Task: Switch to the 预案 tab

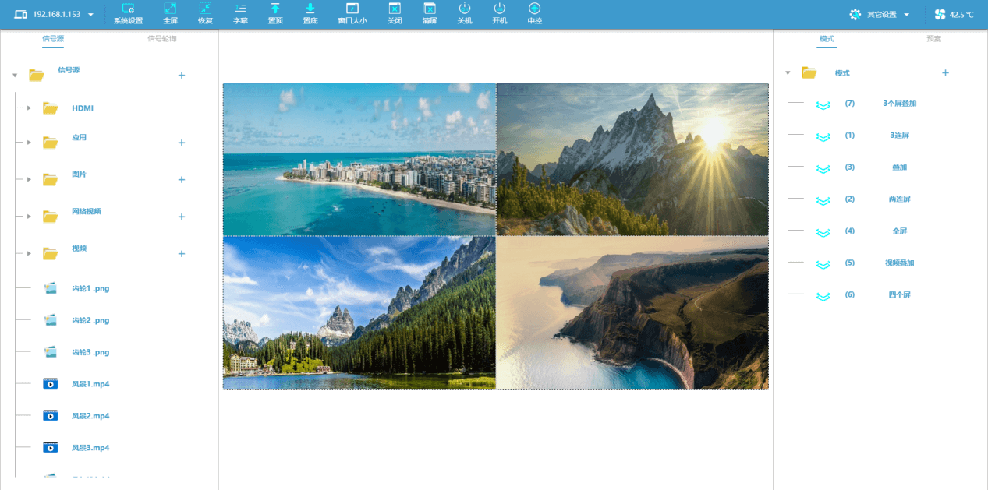Action: click(933, 39)
